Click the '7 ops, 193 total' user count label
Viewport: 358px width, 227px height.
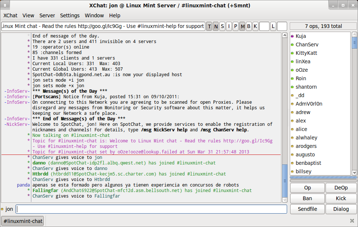[x=323, y=26]
